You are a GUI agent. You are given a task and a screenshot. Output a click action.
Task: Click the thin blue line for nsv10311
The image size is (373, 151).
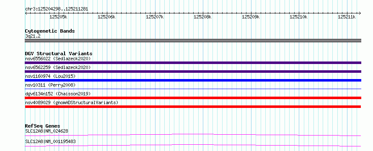[x=193, y=89]
